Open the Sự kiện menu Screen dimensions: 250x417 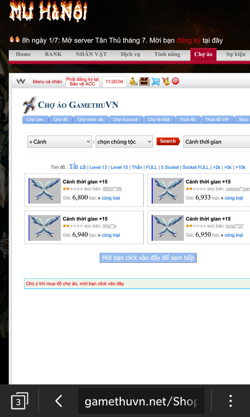236,54
